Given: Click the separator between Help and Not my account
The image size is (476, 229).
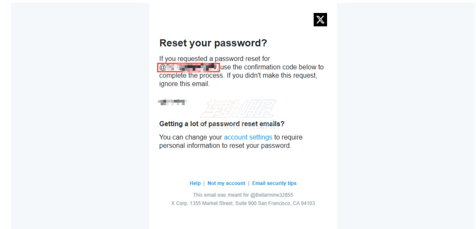Looking at the screenshot, I should click(x=204, y=183).
